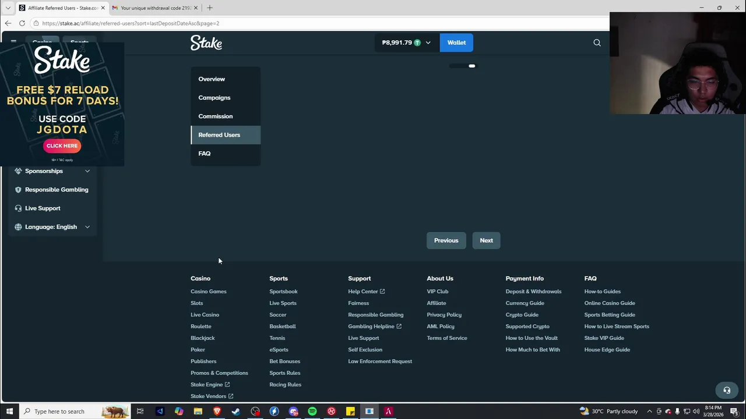Open the Windows Start menu
The width and height of the screenshot is (746, 419).
pos(9,411)
